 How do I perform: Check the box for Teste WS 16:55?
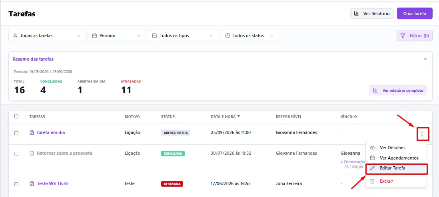pyautogui.click(x=16, y=184)
